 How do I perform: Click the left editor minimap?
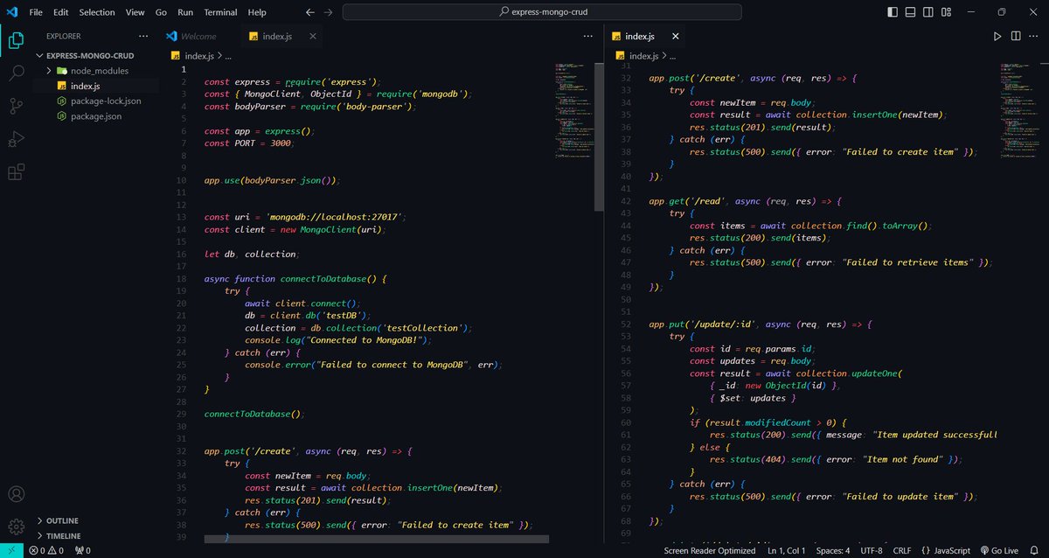pyautogui.click(x=574, y=110)
